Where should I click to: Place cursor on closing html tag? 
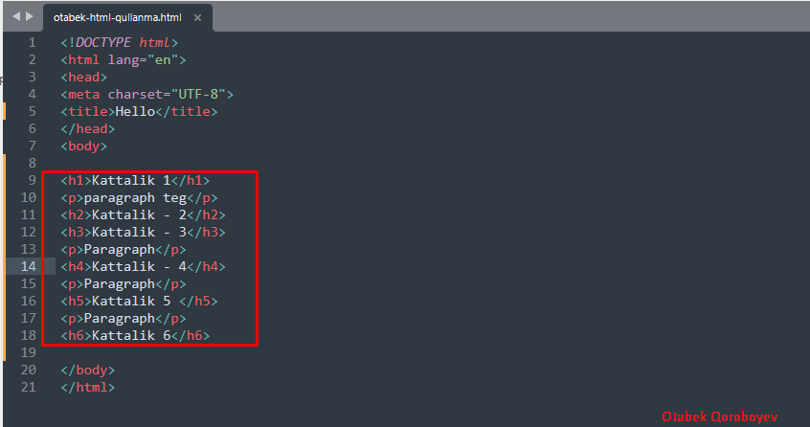(x=88, y=387)
